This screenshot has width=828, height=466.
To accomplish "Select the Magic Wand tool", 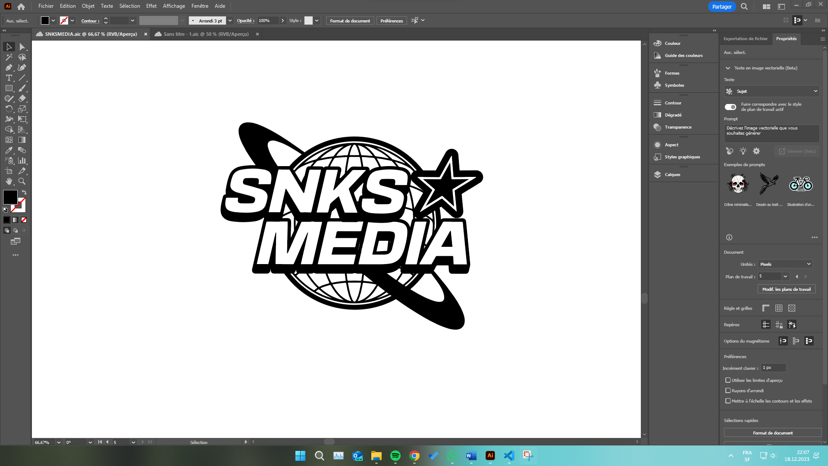I will click(x=9, y=57).
